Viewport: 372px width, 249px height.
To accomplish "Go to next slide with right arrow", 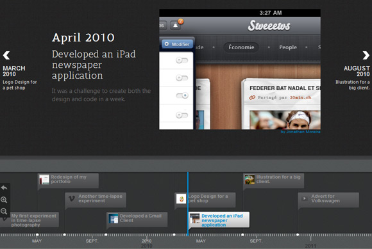I will pyautogui.click(x=366, y=56).
